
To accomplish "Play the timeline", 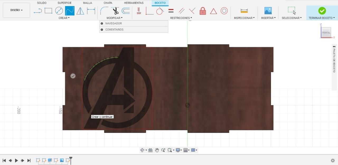I will pos(16,161).
